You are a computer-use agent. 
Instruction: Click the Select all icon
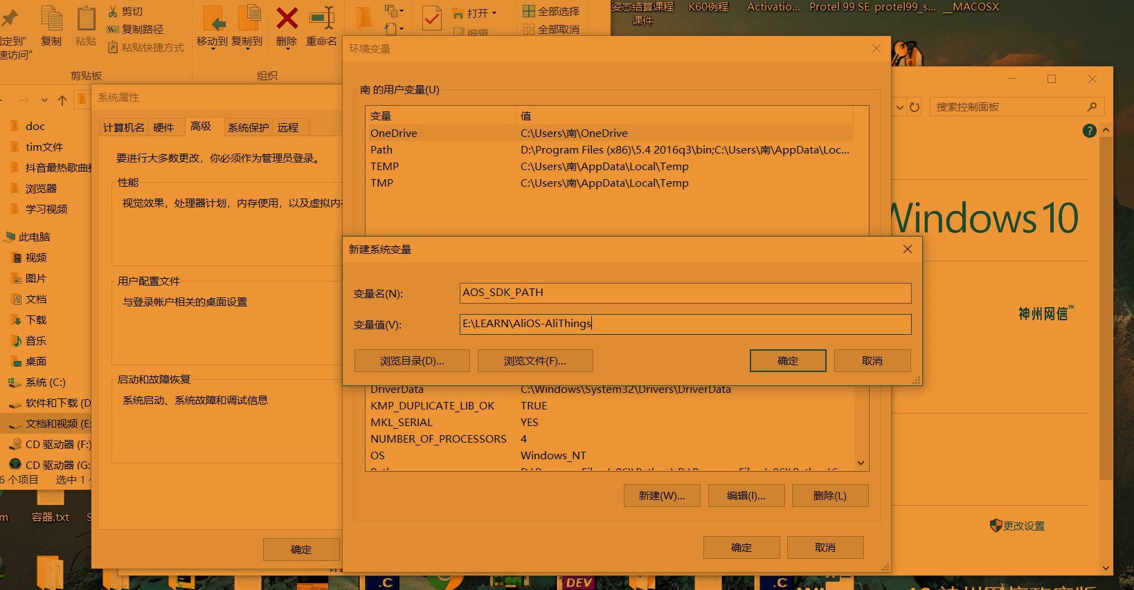[529, 11]
